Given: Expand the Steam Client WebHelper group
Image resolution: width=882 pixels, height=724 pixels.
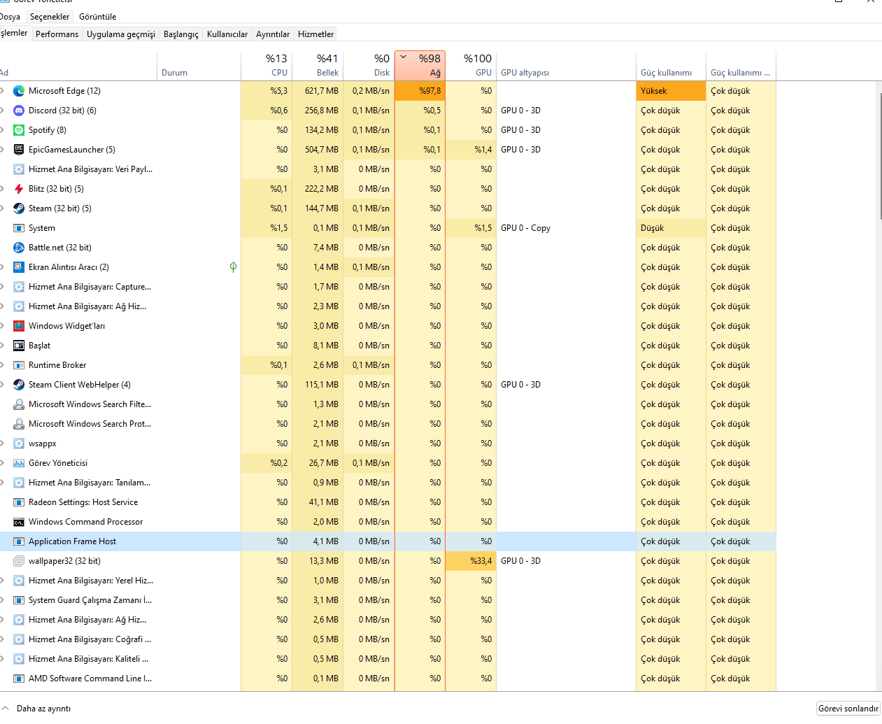Looking at the screenshot, I should 2,385.
